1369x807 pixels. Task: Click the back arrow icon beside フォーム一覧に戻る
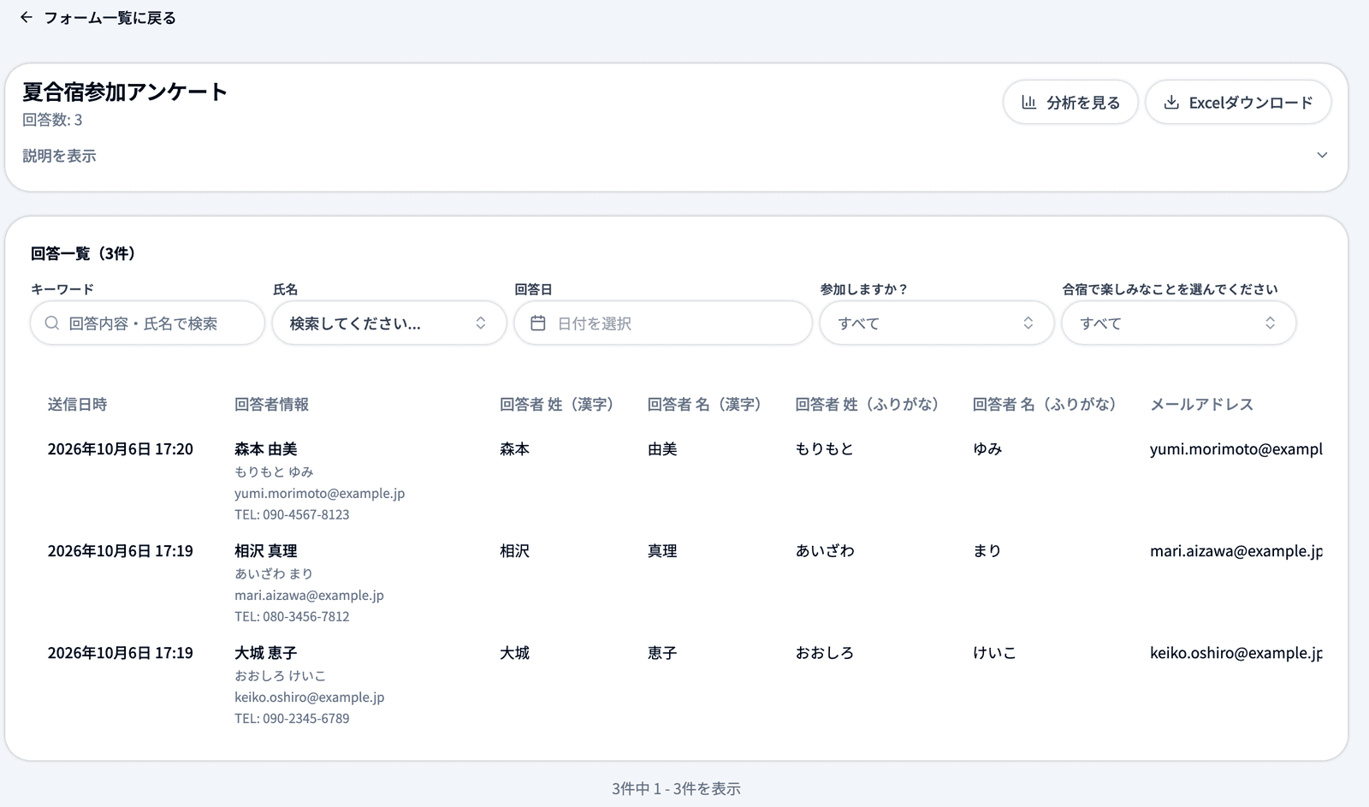click(x=26, y=17)
